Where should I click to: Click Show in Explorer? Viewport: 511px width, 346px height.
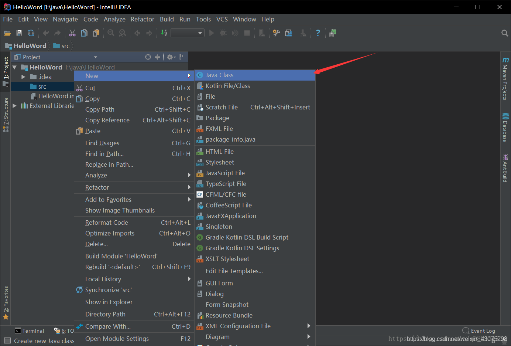coord(134,302)
